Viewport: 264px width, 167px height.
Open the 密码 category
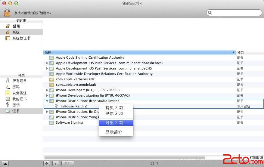pyautogui.click(x=16, y=87)
